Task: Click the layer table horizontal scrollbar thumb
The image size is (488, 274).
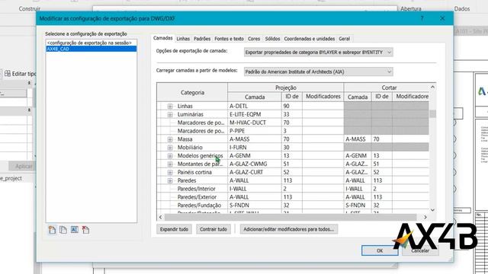Action: (x=290, y=217)
